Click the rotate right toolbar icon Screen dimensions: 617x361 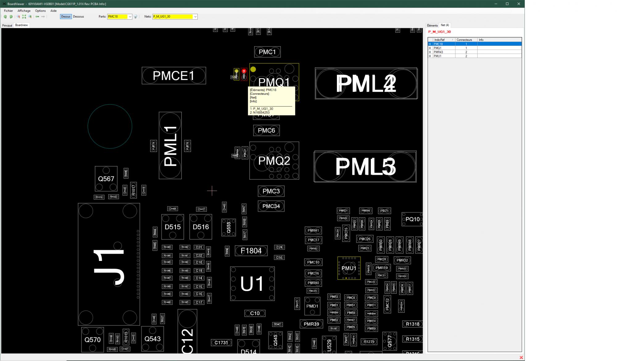[11, 17]
